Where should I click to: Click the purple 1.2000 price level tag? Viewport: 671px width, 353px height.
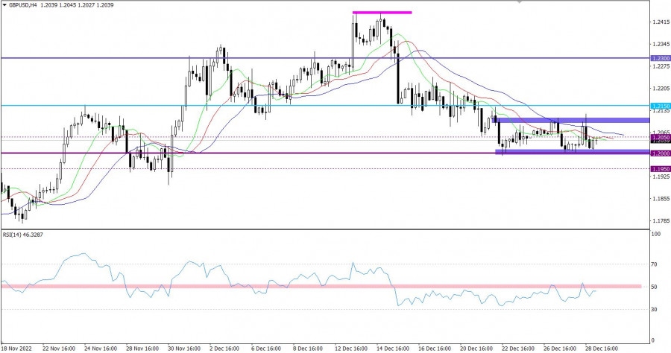[661, 153]
